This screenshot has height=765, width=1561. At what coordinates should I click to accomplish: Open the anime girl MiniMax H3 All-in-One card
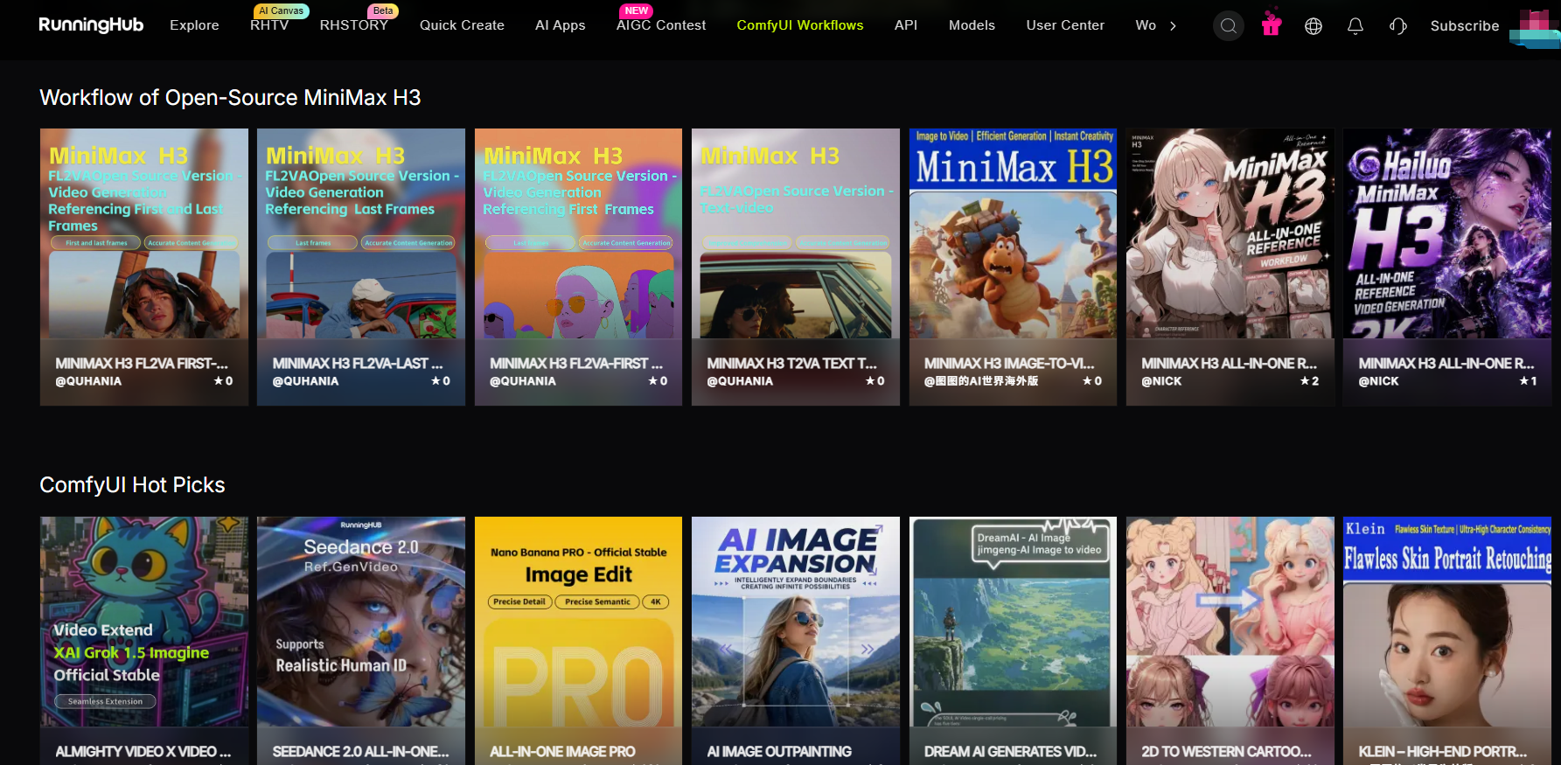pos(1230,267)
